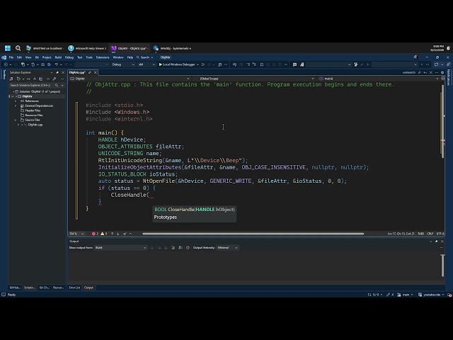Open the Tools menu
This screenshot has width=453, height=340.
(89, 57)
